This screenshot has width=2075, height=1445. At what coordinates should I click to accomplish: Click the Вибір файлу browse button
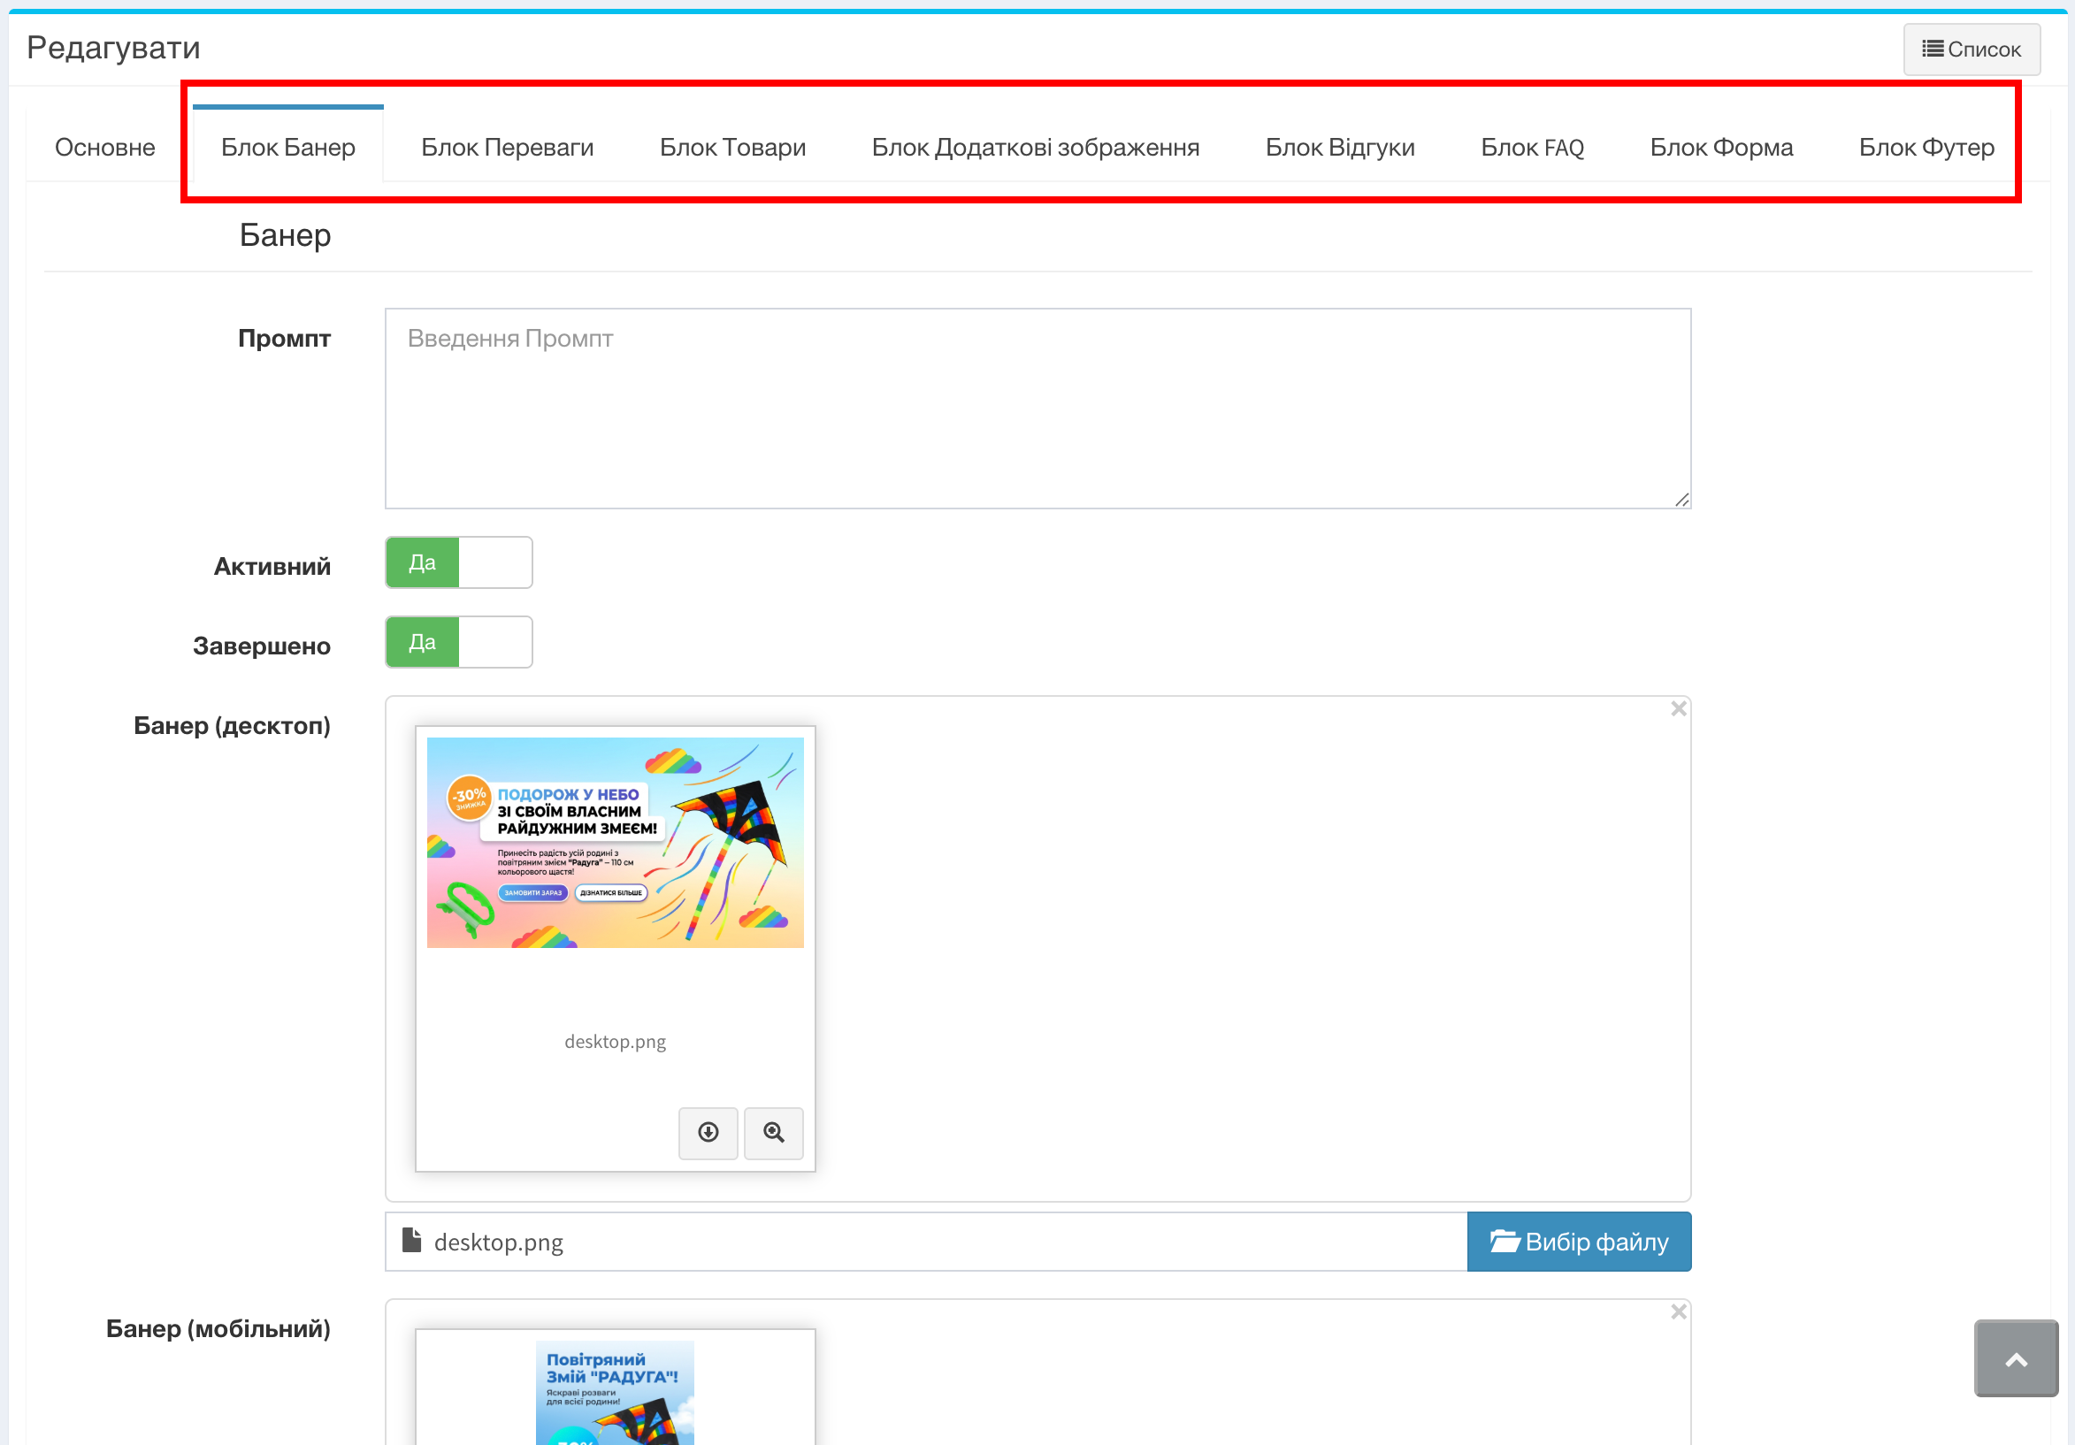pos(1578,1242)
